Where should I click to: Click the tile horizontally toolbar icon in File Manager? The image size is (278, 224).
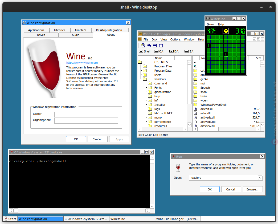155,45
